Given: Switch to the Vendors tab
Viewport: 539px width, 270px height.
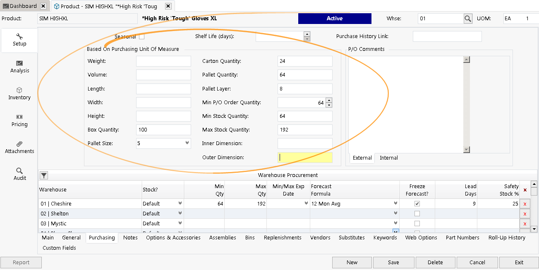Looking at the screenshot, I should click(320, 238).
